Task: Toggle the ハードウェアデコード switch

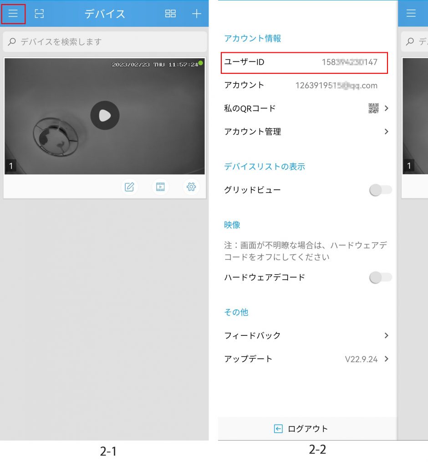Action: click(381, 278)
